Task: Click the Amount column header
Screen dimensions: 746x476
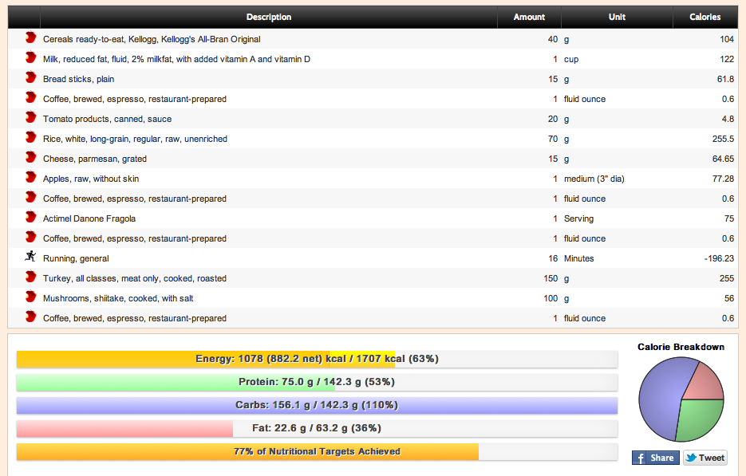Action: point(529,17)
